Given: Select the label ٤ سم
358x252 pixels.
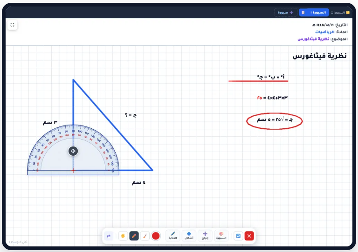Looking at the screenshot, I should [138, 182].
